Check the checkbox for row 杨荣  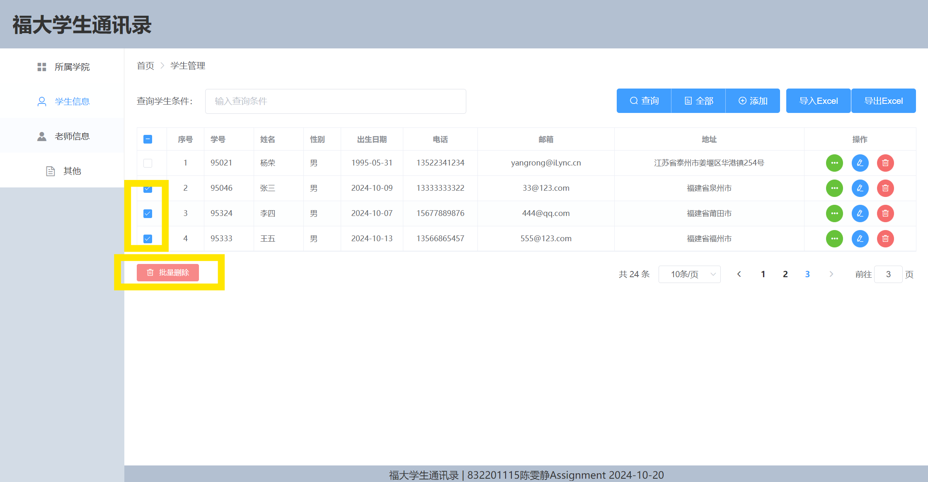[148, 163]
